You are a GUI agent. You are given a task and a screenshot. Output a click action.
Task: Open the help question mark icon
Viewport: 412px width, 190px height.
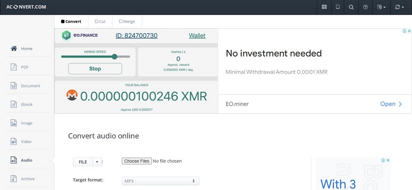(365, 7)
